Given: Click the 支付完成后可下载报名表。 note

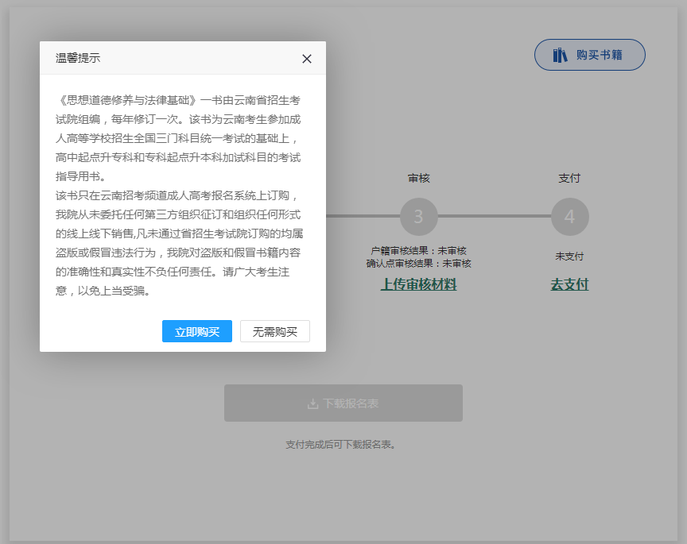Looking at the screenshot, I should pos(341,445).
